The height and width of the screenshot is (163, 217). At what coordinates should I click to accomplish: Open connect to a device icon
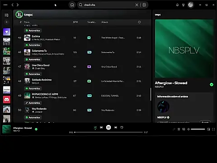(184, 129)
